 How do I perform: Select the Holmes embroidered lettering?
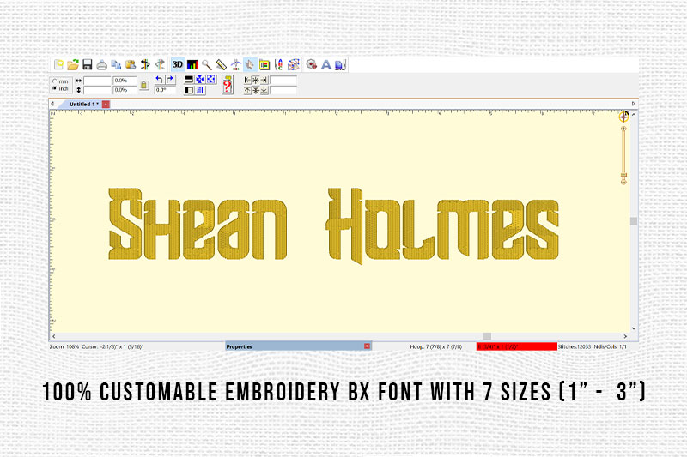[x=442, y=226]
